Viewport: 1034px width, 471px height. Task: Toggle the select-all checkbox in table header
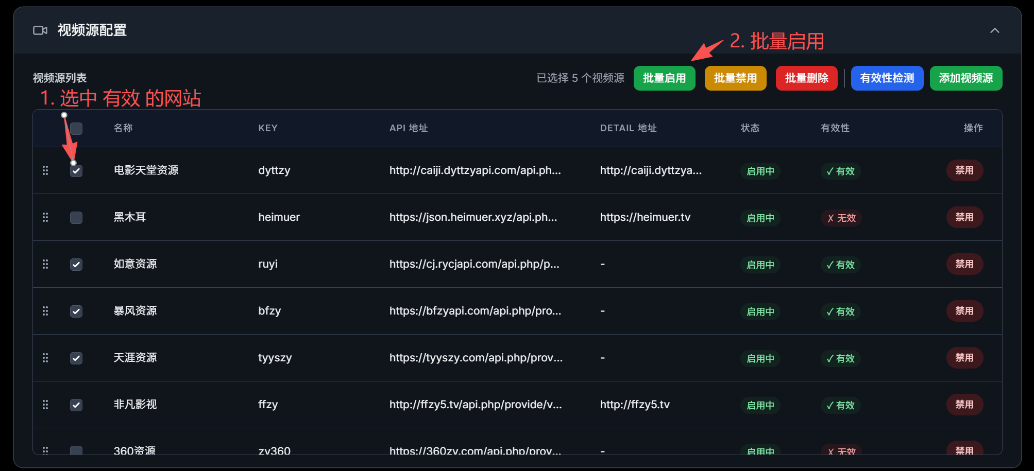(76, 128)
